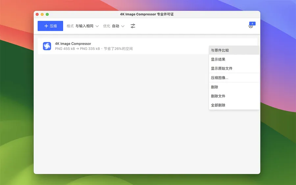Click the 4K Image Compressor file thumbnail
Screen dimensions: 296x185
tap(47, 46)
